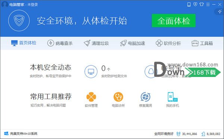
Task: Click 完美支持Win10系统 status text
Action: pyautogui.click(x=24, y=134)
